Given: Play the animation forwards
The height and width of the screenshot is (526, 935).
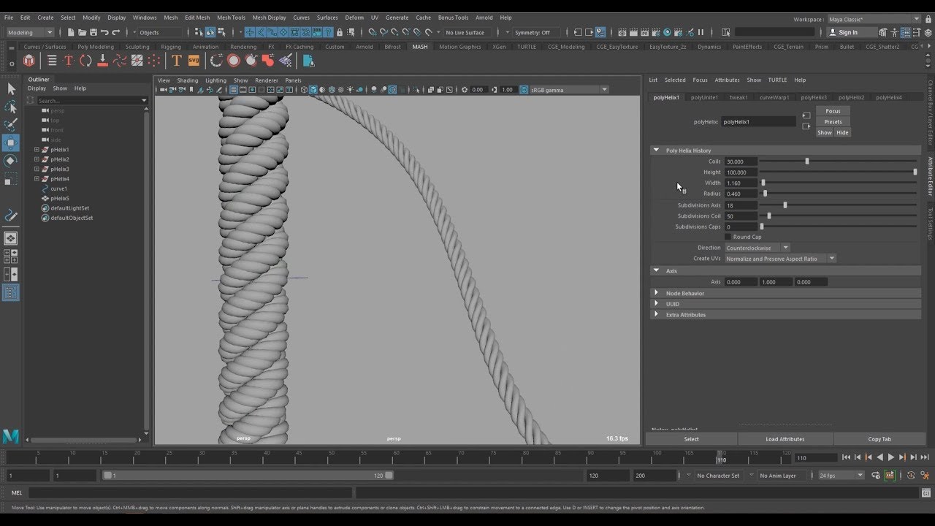Looking at the screenshot, I should [x=891, y=457].
